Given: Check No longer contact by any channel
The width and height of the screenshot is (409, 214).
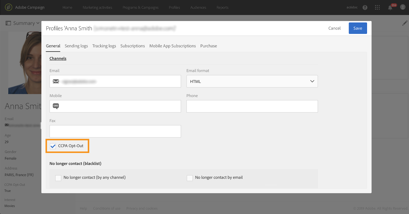Looking at the screenshot, I should click(58, 178).
